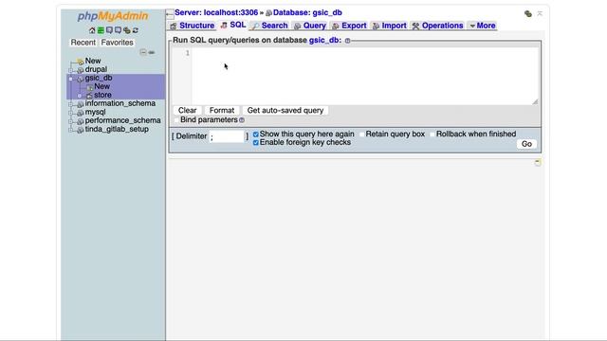Open the Export tab

349,26
